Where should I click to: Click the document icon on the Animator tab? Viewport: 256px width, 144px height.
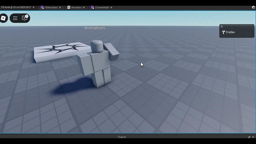tap(68, 7)
